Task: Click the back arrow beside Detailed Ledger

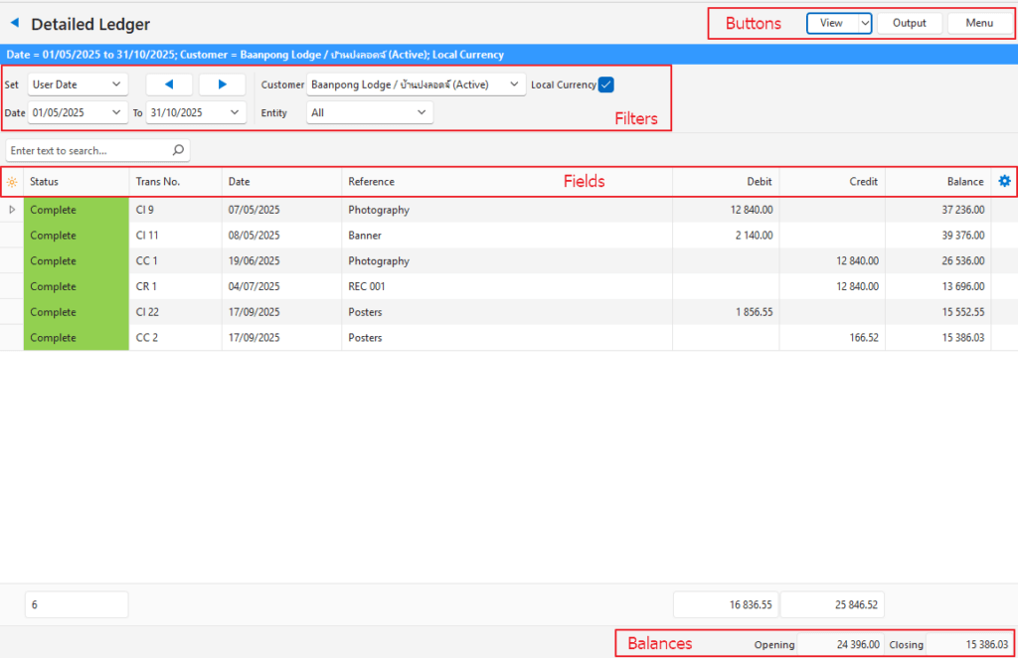Action: pos(15,24)
